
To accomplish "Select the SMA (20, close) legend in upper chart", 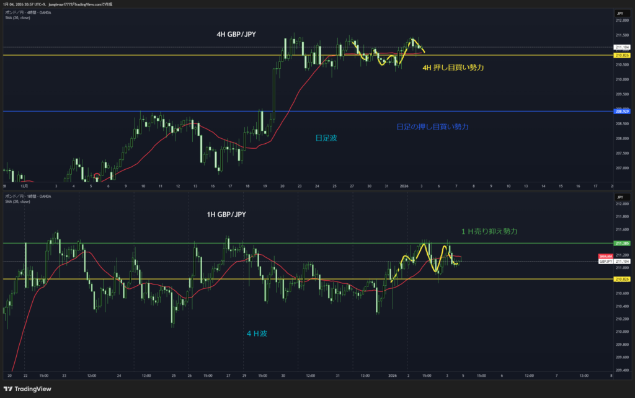I will (x=17, y=17).
